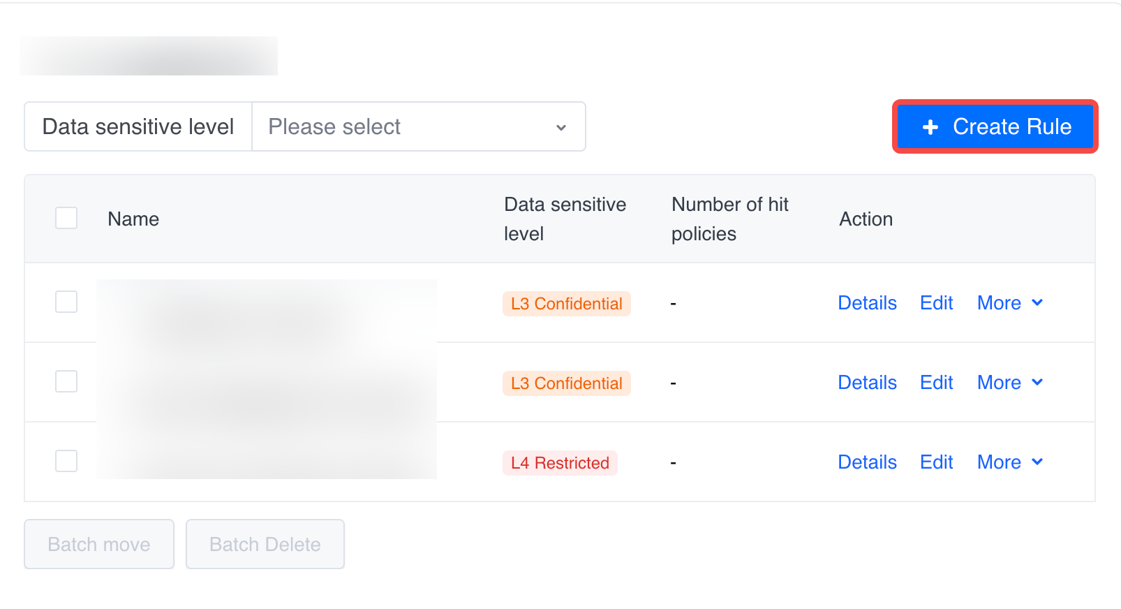Click the Create Rule button
Viewport: 1121px width, 609px height.
click(995, 126)
